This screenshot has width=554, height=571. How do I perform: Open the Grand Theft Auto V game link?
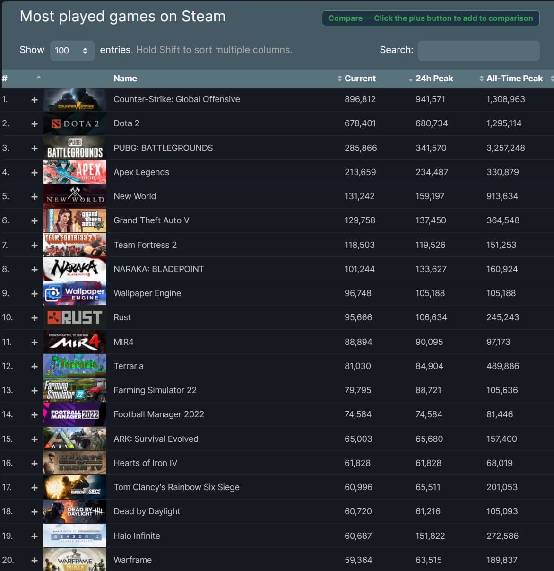point(151,220)
